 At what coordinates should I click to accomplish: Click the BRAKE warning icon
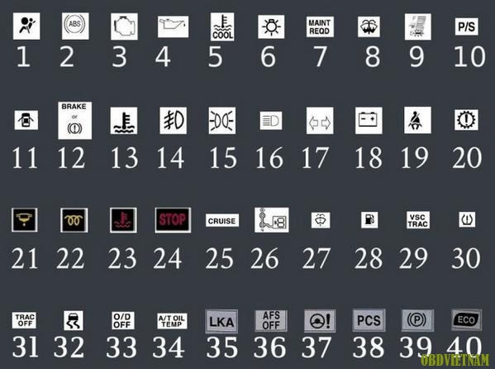75,120
